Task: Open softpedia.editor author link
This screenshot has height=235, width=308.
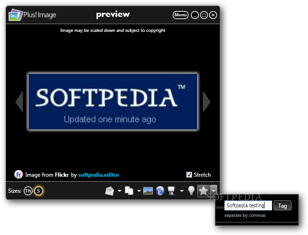Action: click(x=99, y=175)
